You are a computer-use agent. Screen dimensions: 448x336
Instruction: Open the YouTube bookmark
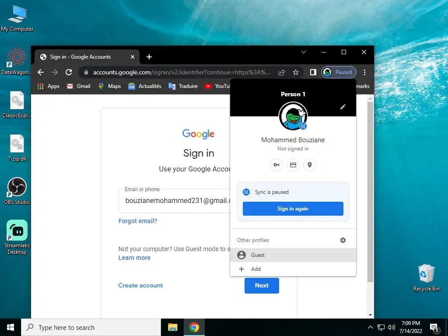(x=217, y=86)
